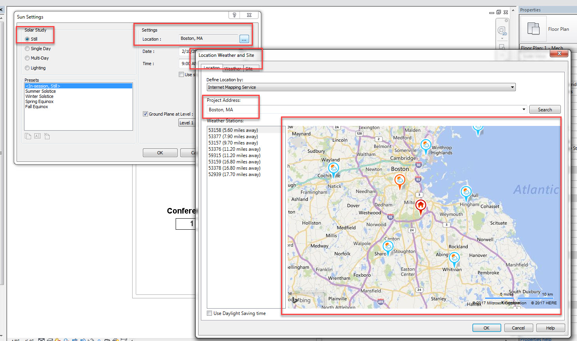Select Summer Solstice in the Presets list
This screenshot has width=577, height=341.
pyautogui.click(x=41, y=91)
